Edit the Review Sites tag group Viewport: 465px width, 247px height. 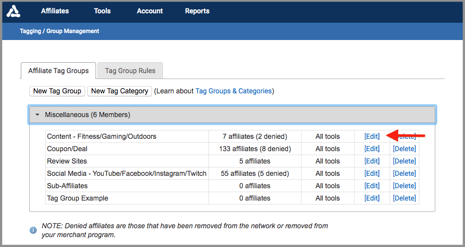(x=372, y=161)
